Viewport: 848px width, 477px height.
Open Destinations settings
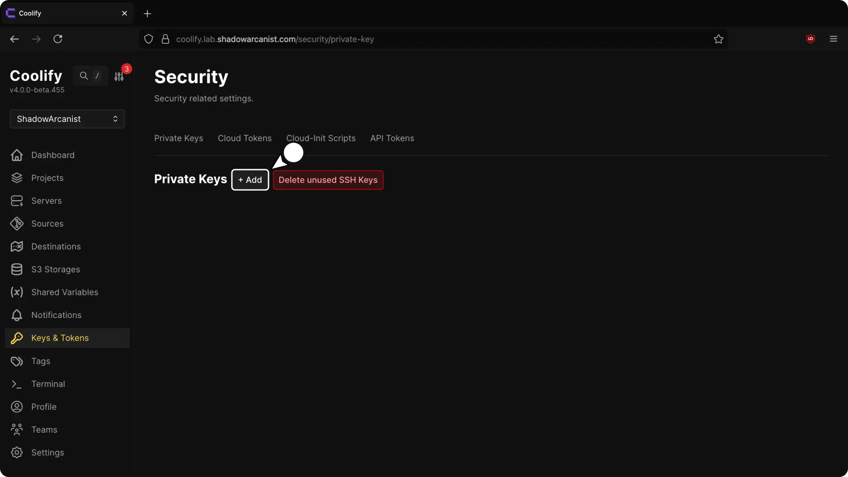(x=56, y=246)
